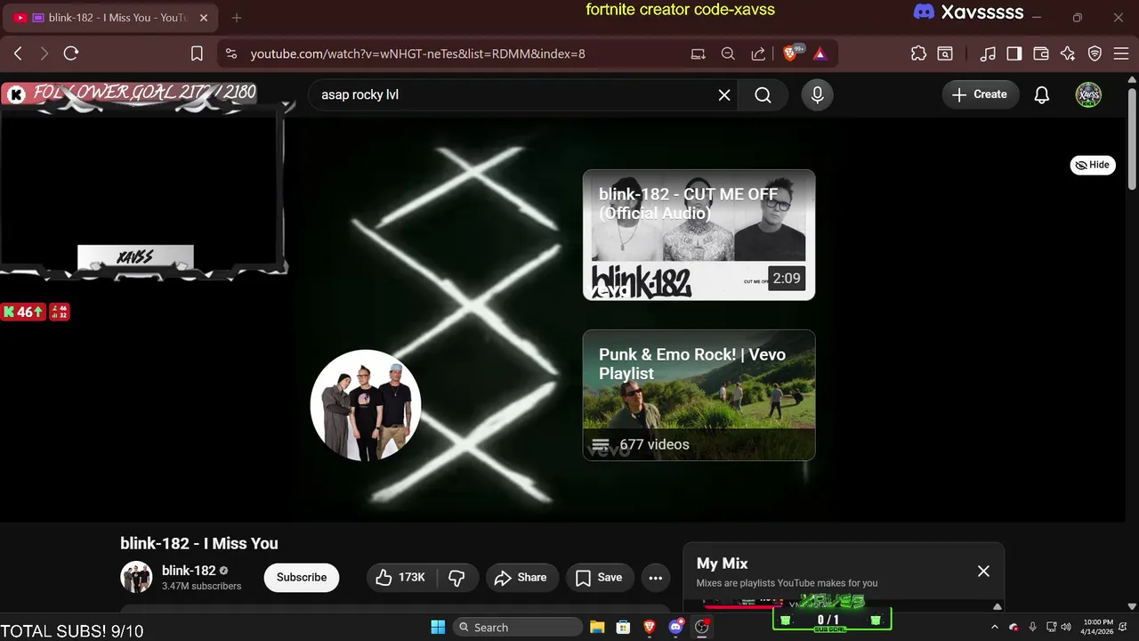
Task: Open site settings icon beside URL
Action: pyautogui.click(x=231, y=53)
